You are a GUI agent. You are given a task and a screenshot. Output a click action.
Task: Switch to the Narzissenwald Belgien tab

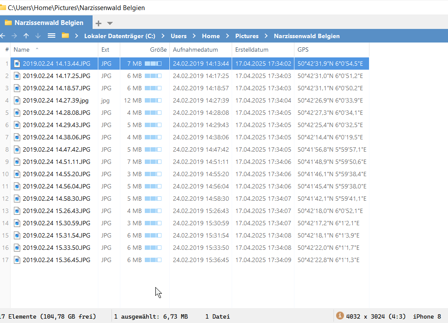48,23
